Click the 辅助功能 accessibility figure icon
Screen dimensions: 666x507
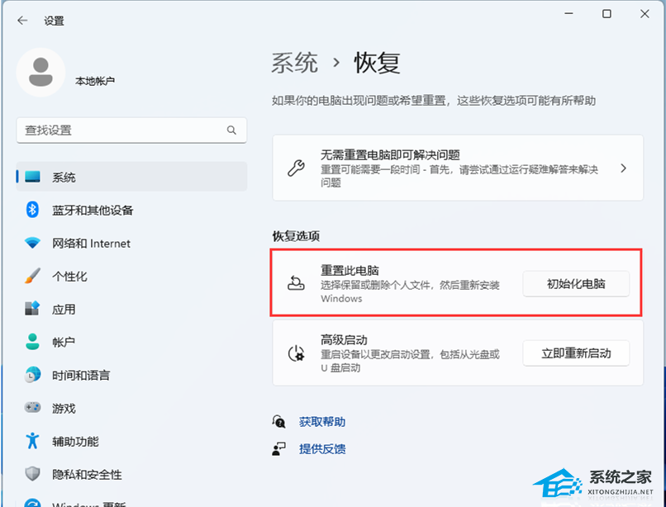pos(33,441)
